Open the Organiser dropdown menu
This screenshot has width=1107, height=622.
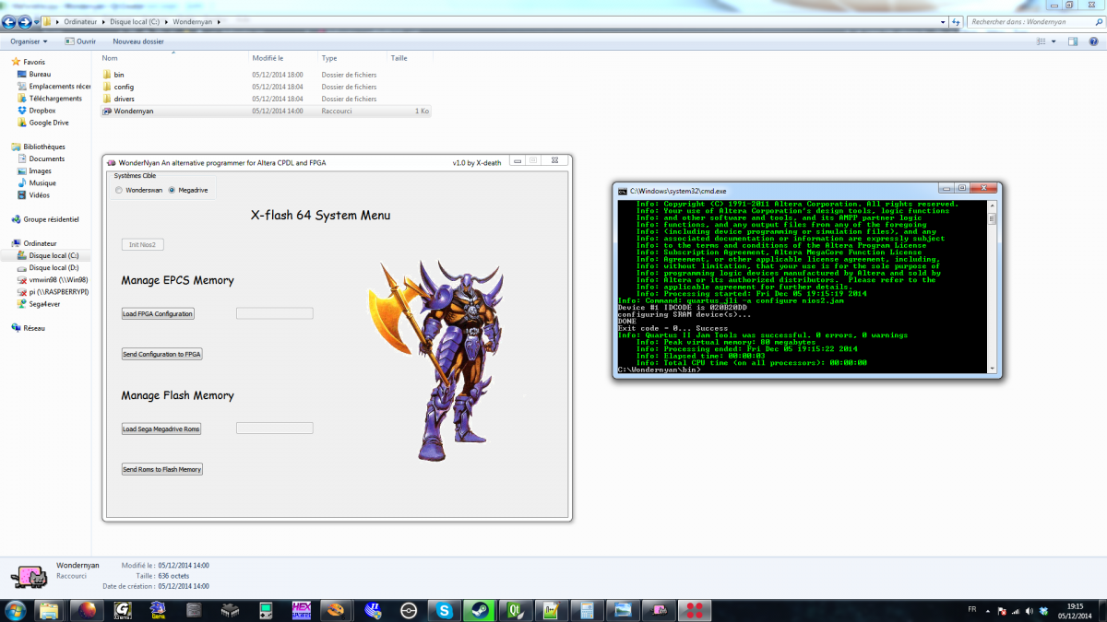pos(30,41)
